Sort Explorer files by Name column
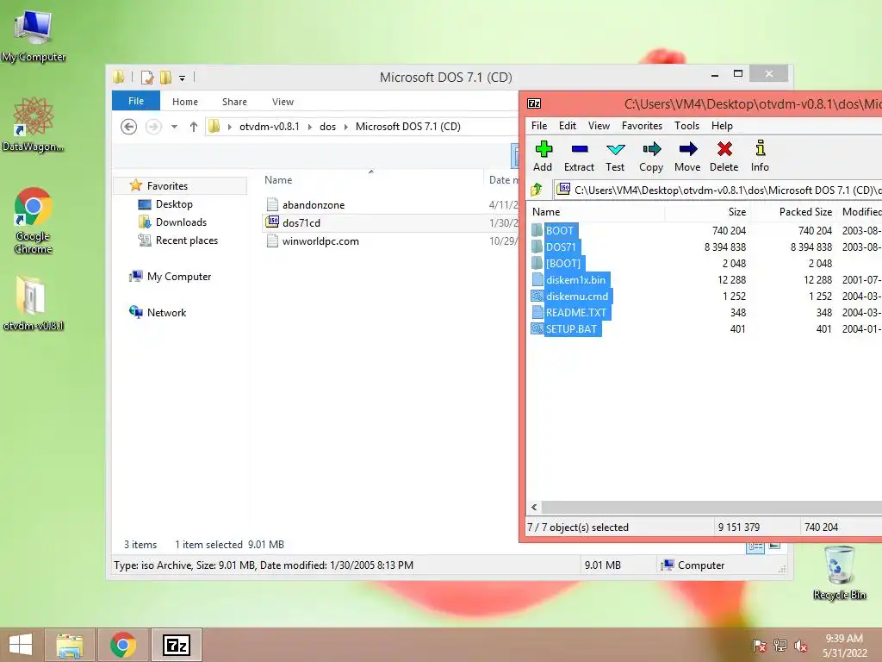 (x=278, y=180)
